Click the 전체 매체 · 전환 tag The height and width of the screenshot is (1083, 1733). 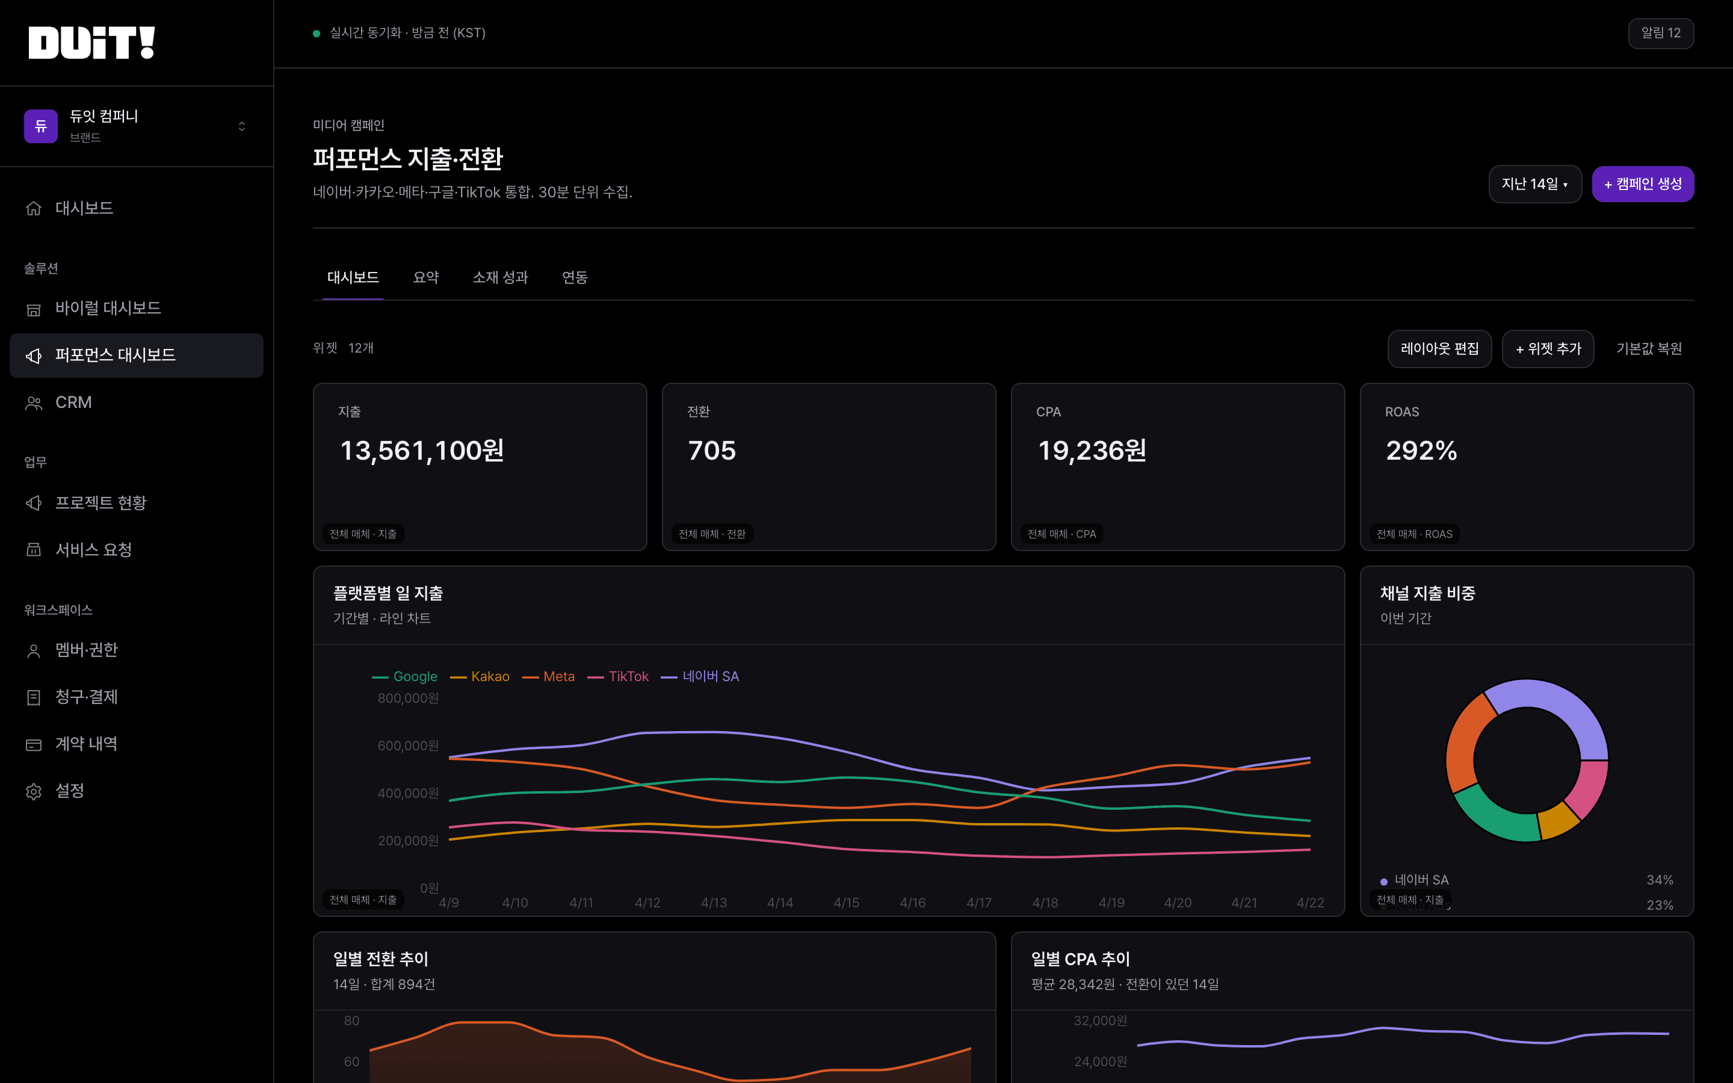pyautogui.click(x=712, y=534)
